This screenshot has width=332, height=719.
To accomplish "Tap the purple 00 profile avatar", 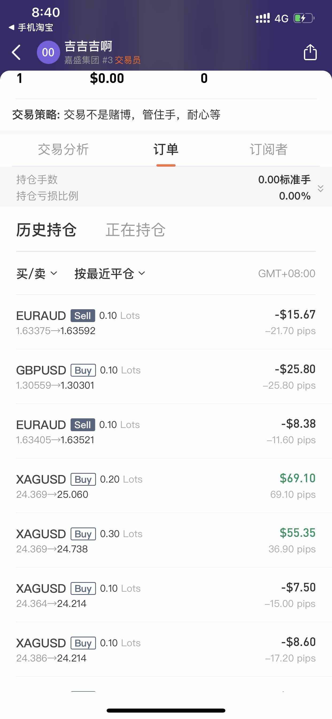I will pos(48,52).
